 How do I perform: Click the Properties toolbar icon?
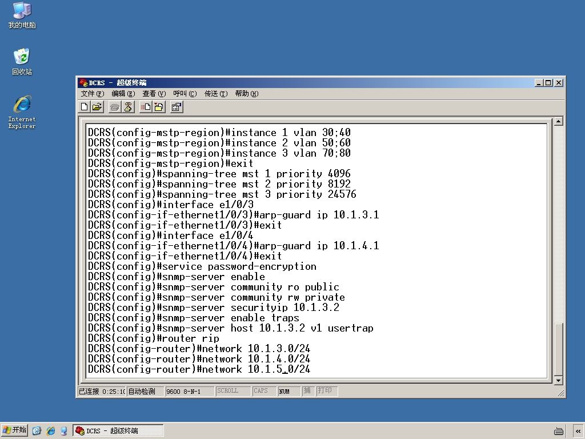pyautogui.click(x=177, y=107)
